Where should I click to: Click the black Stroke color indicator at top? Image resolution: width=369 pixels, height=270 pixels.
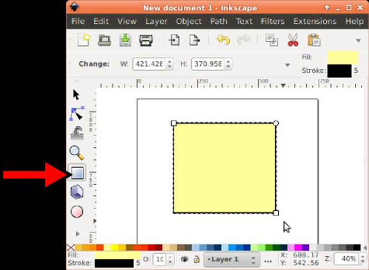(339, 71)
